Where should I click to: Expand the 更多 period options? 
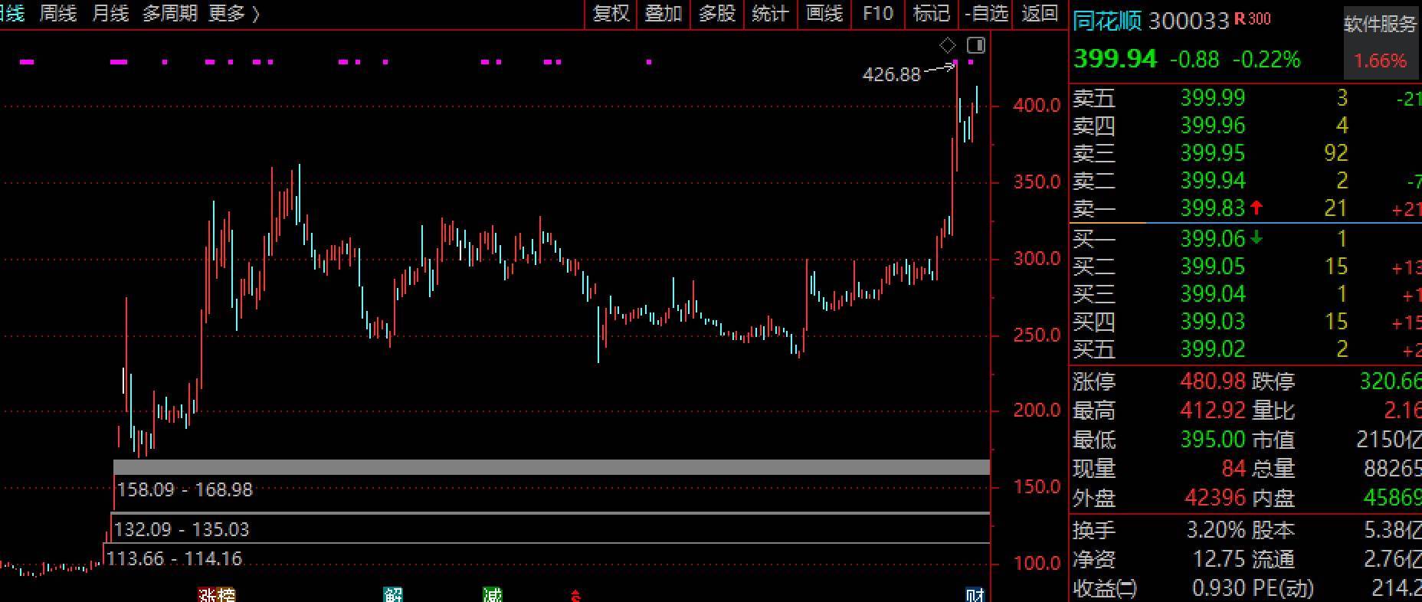click(x=234, y=14)
